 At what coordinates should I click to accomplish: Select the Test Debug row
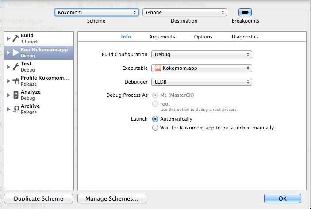pyautogui.click(x=39, y=67)
